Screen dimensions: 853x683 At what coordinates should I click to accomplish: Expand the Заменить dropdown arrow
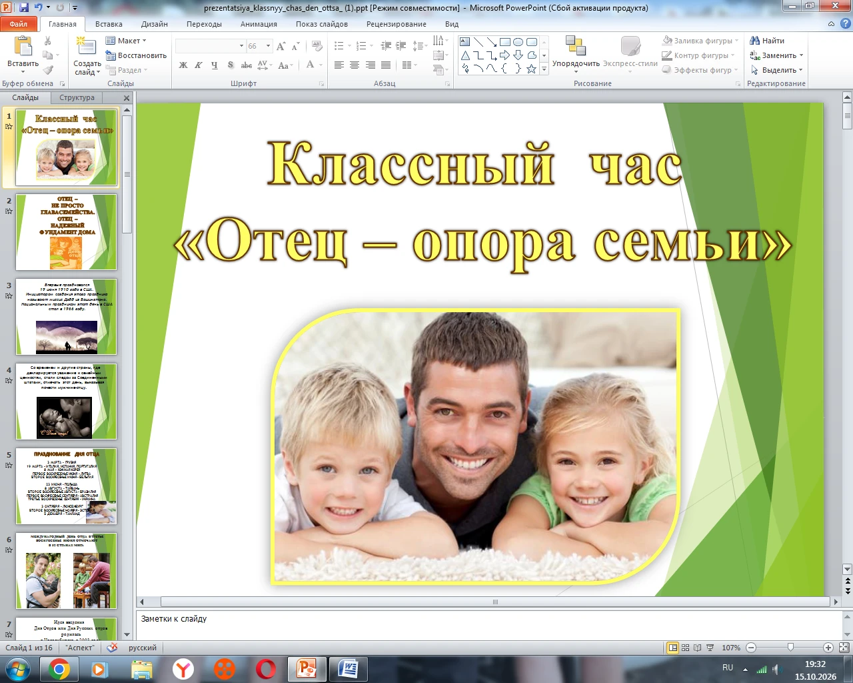[x=801, y=55]
